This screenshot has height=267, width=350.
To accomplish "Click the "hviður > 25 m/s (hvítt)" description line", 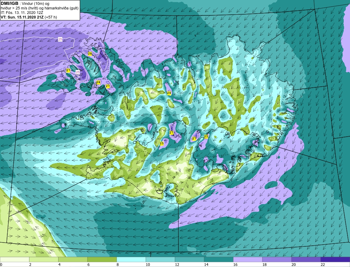I will click(x=19, y=8).
